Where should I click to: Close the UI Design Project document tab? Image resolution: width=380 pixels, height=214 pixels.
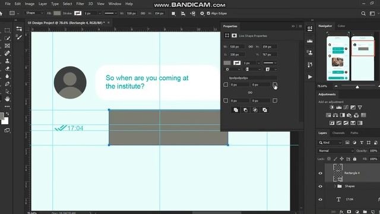(x=108, y=23)
